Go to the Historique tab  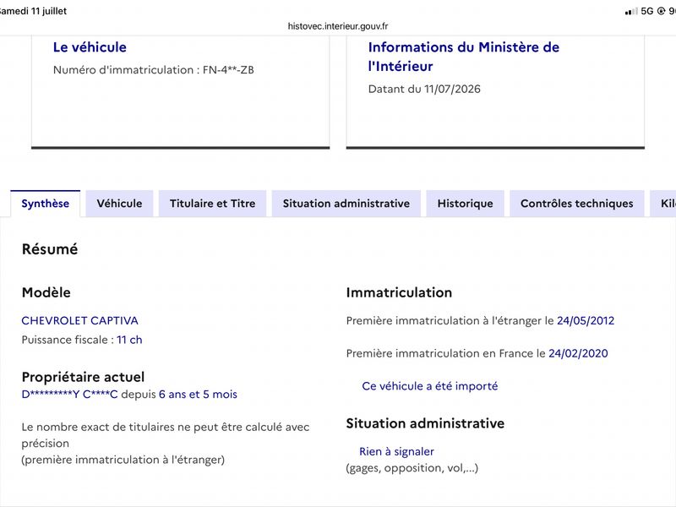(x=466, y=204)
